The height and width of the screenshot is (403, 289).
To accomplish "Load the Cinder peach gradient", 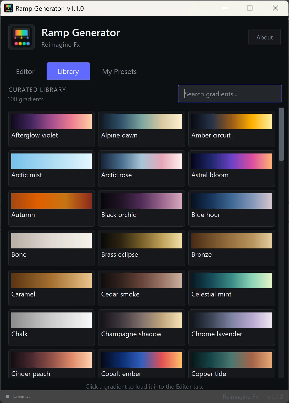I will coord(52,364).
